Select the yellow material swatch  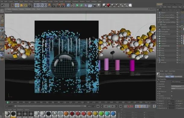pos(96,114)
